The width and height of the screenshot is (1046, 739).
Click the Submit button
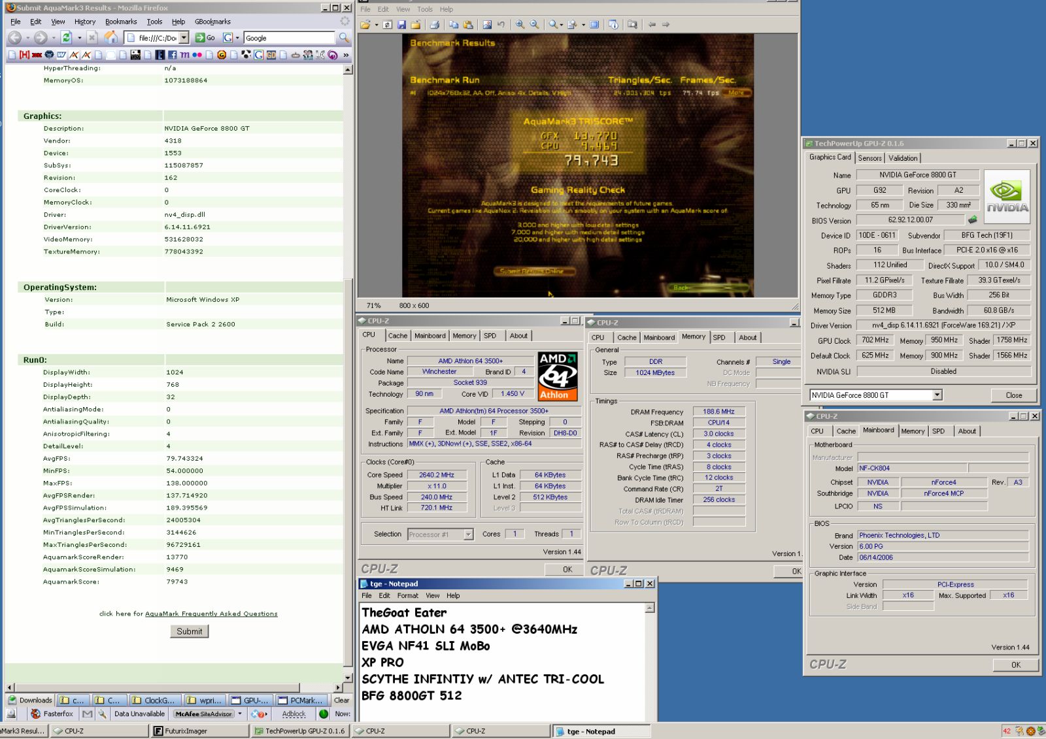click(189, 631)
